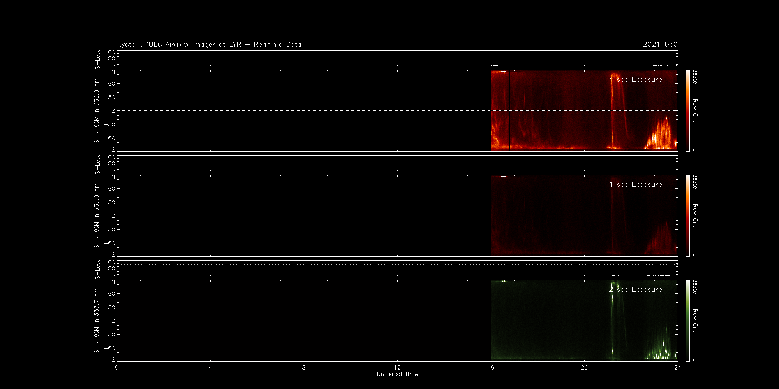Click "Raw Cnt" label of the green color bar
The image size is (779, 389).
pos(695,321)
